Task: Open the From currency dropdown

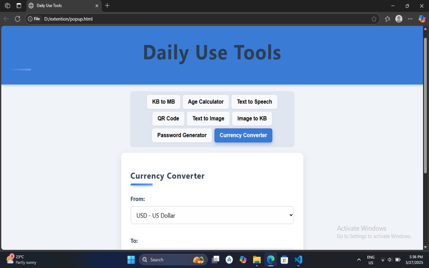Action: pyautogui.click(x=212, y=215)
